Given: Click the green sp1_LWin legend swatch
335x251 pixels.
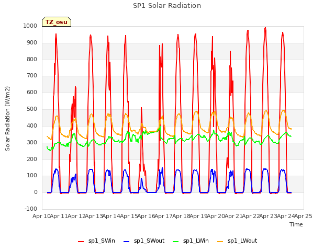Looking at the screenshot, I should 176,242.
